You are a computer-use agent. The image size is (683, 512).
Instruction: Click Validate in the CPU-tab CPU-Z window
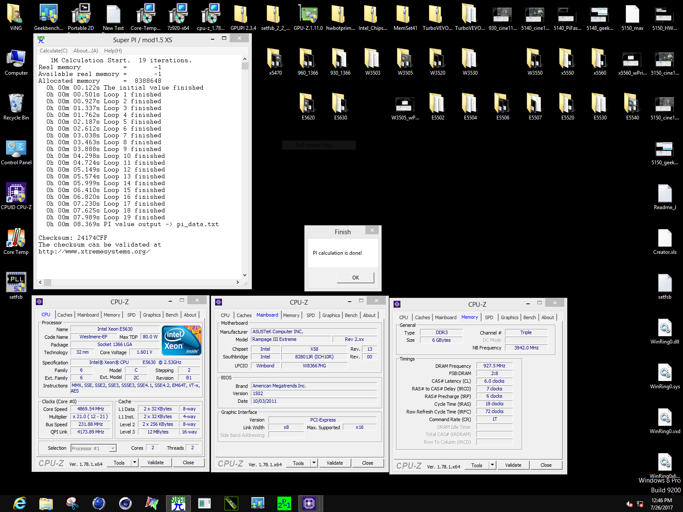pyautogui.click(x=155, y=463)
